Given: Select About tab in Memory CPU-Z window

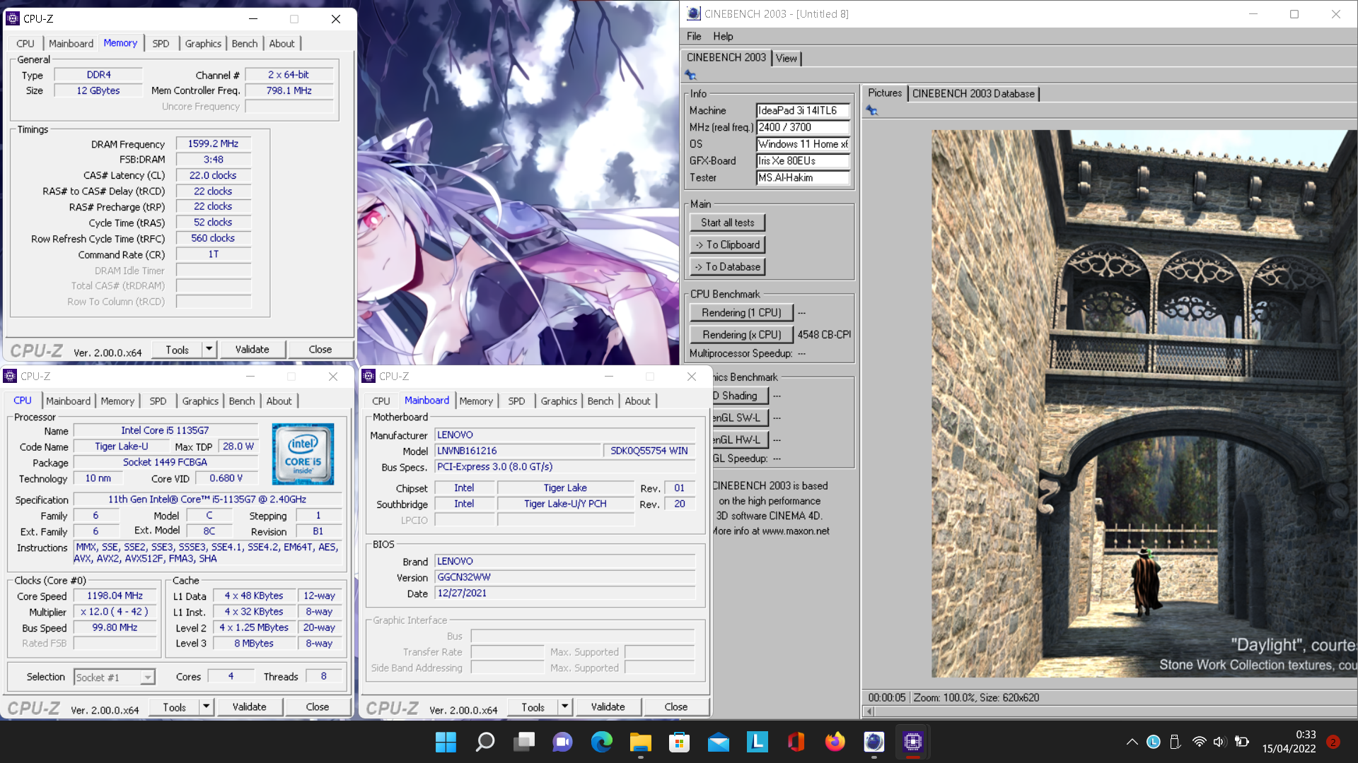Looking at the screenshot, I should coord(282,44).
